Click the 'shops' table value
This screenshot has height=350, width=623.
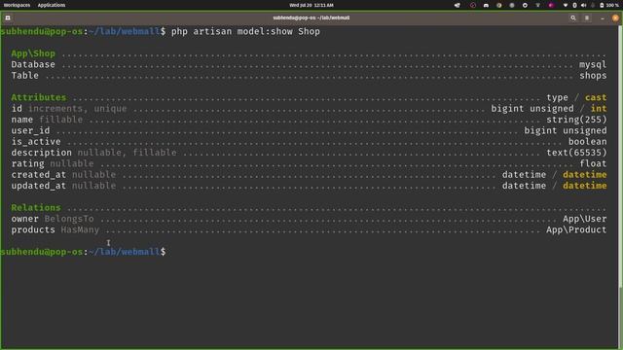coord(593,76)
